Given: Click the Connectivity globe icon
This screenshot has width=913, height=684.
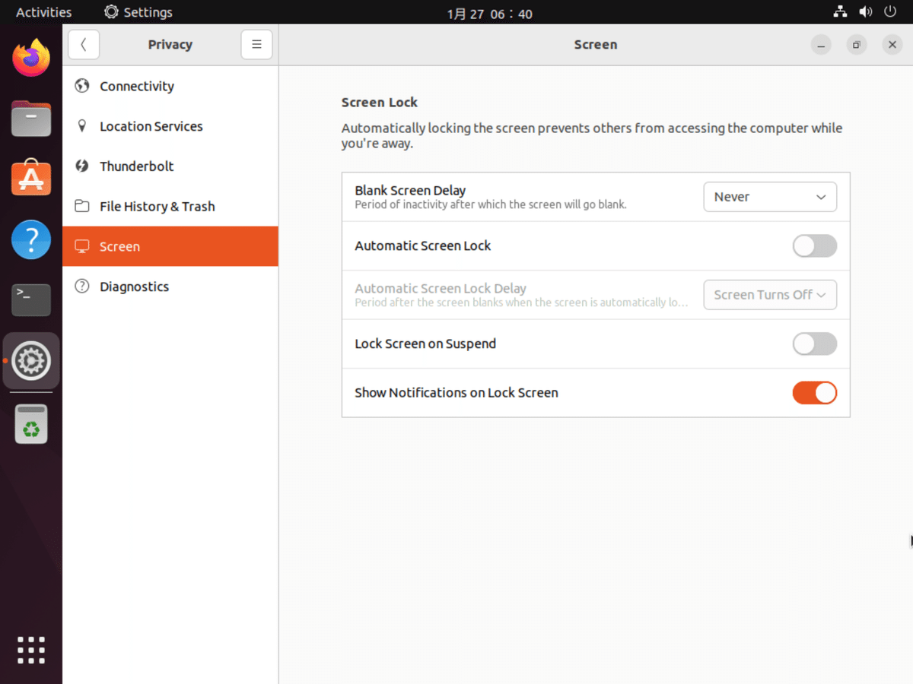Looking at the screenshot, I should point(82,86).
